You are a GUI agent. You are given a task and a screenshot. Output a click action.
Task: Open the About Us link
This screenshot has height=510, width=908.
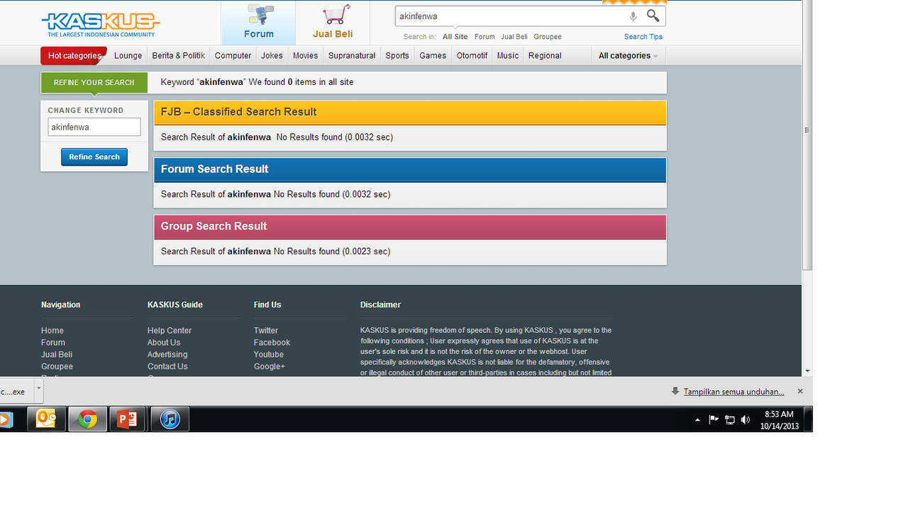[164, 343]
